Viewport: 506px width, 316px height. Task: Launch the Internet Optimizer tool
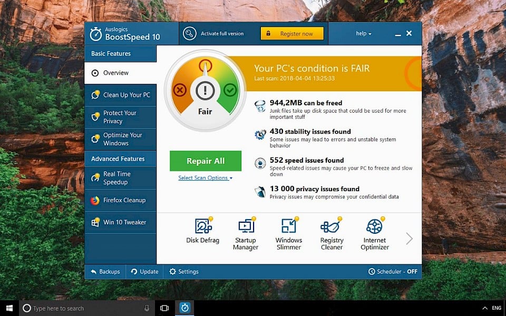point(375,234)
